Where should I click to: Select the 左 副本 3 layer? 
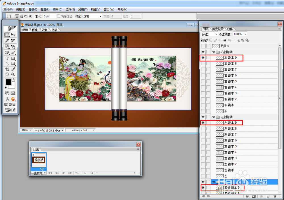(x=247, y=158)
